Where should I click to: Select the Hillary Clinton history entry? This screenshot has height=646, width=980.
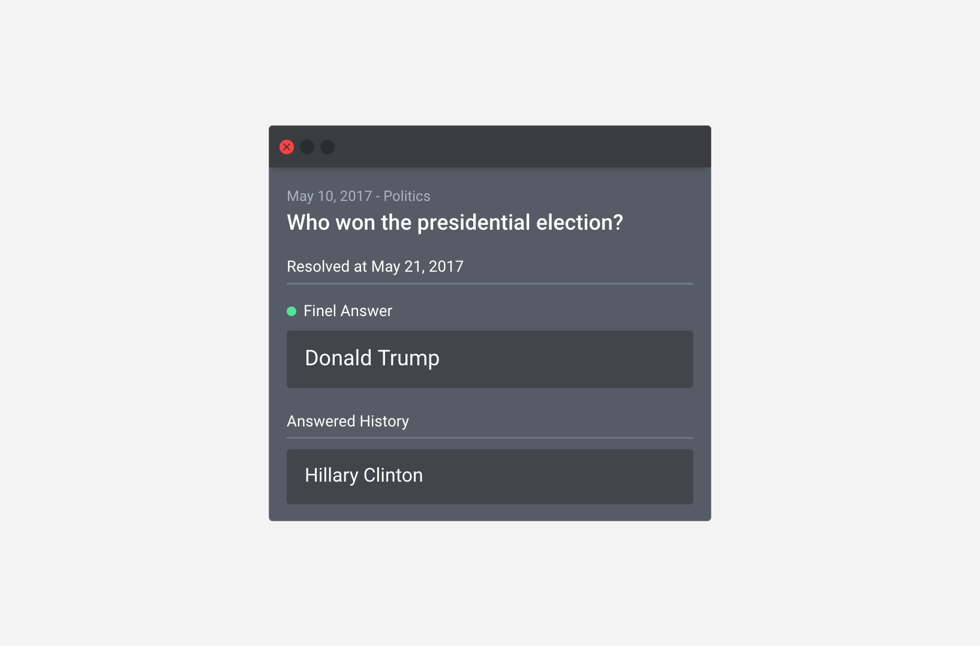click(363, 476)
